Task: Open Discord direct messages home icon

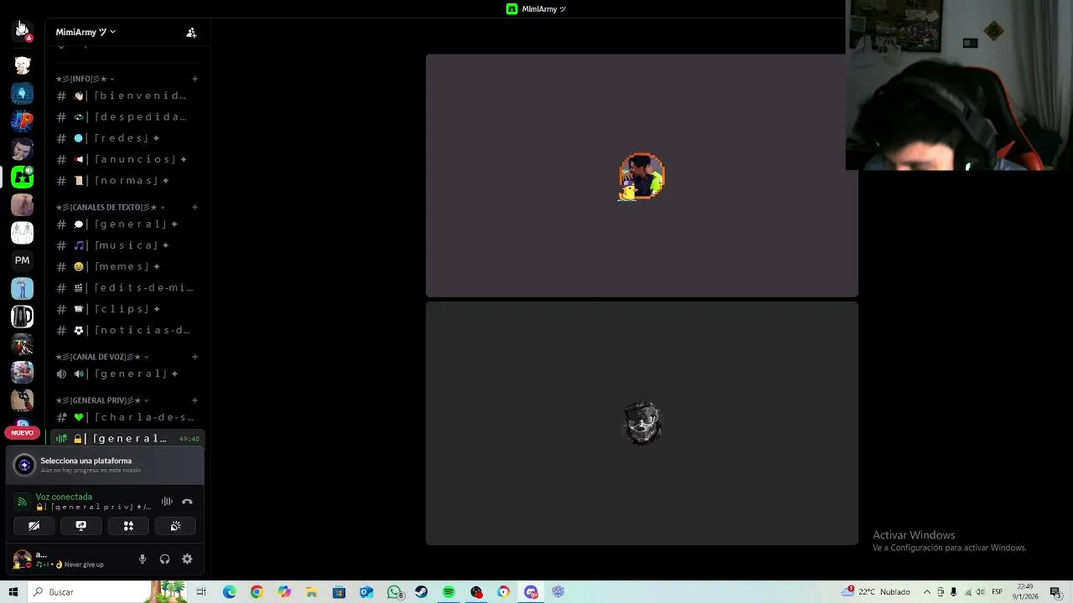Action: [23, 31]
